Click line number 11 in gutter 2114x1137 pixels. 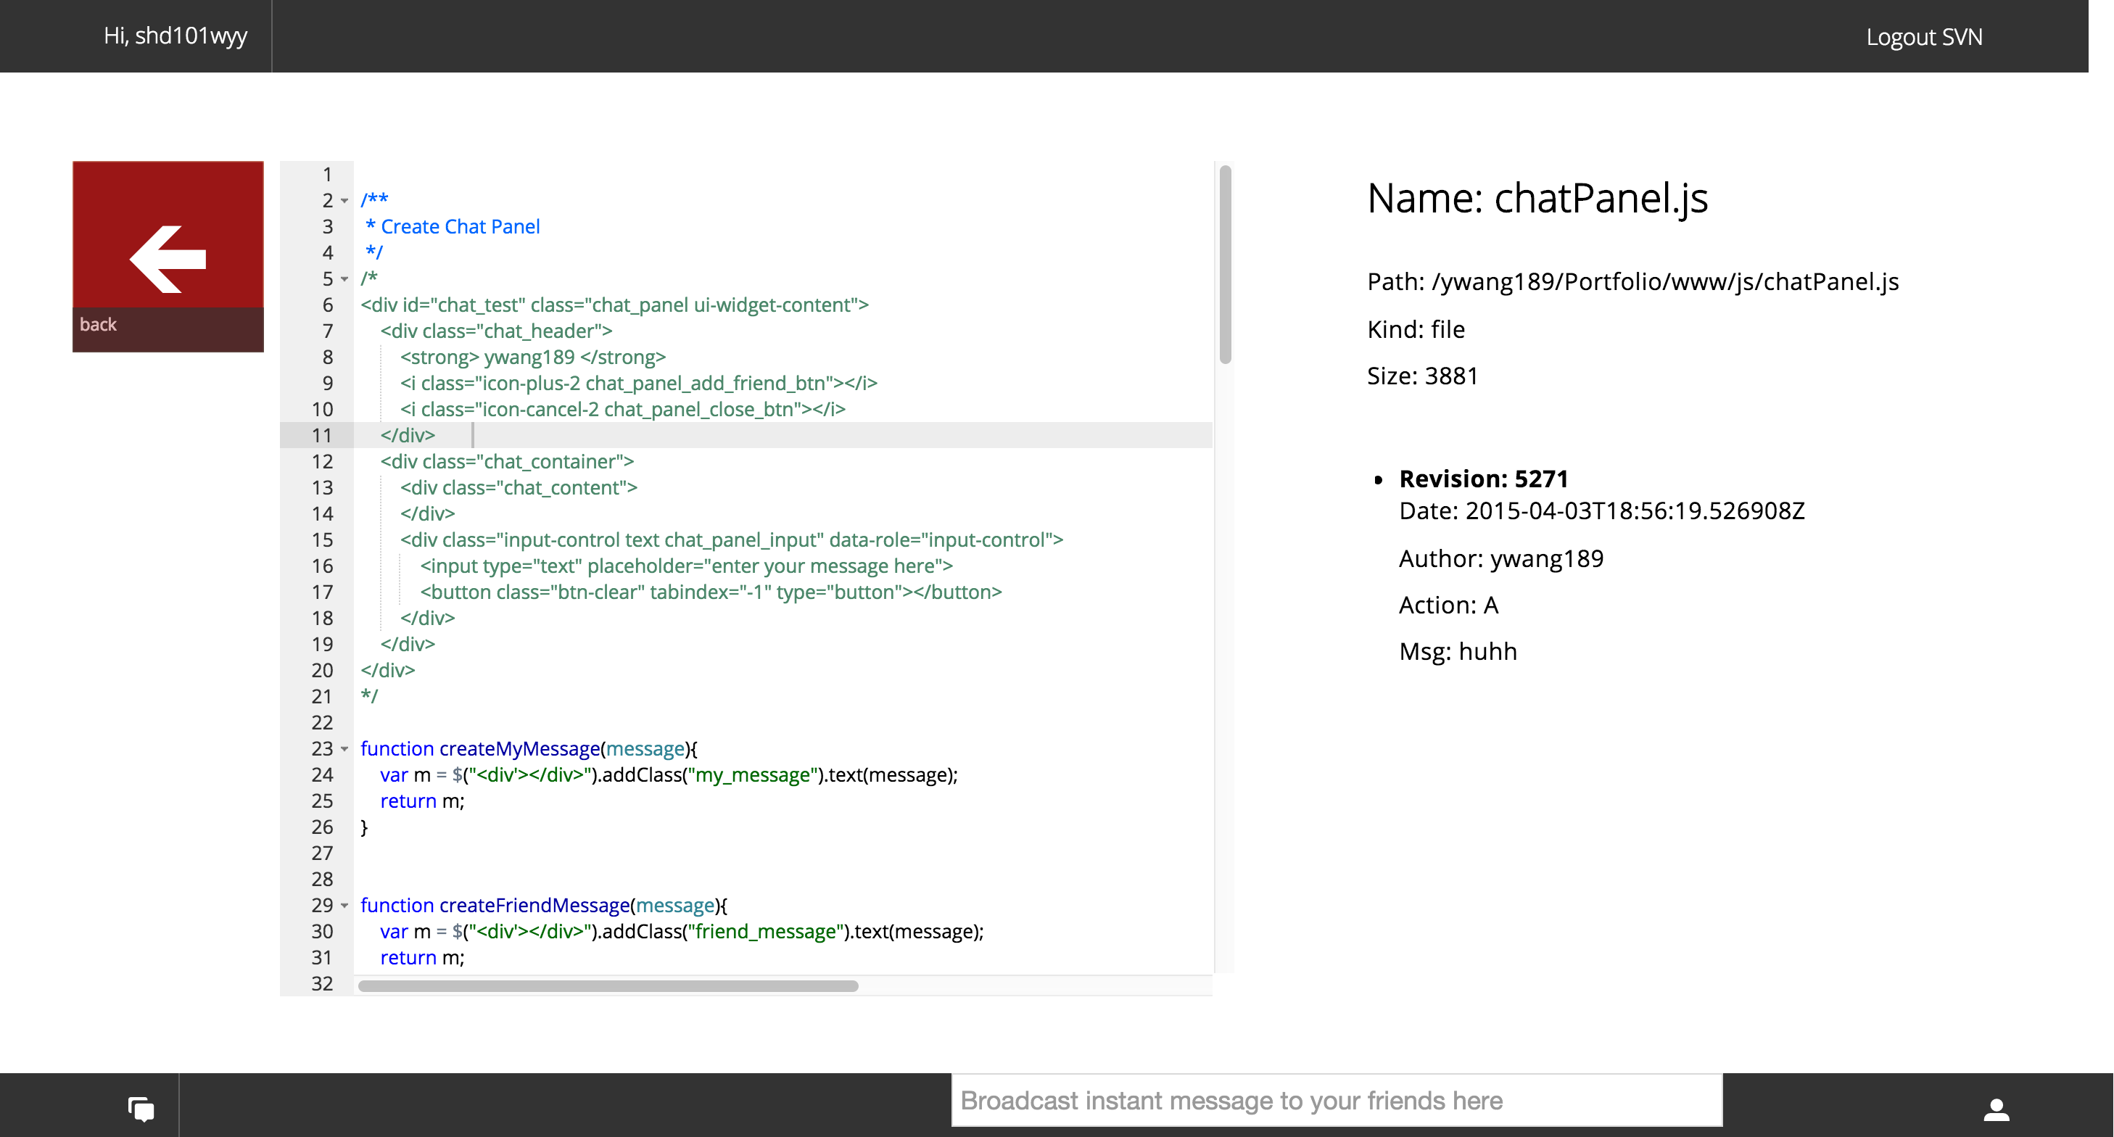(322, 436)
